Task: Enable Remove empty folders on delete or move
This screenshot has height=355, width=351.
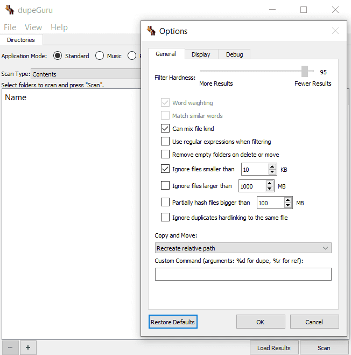Action: click(x=165, y=154)
